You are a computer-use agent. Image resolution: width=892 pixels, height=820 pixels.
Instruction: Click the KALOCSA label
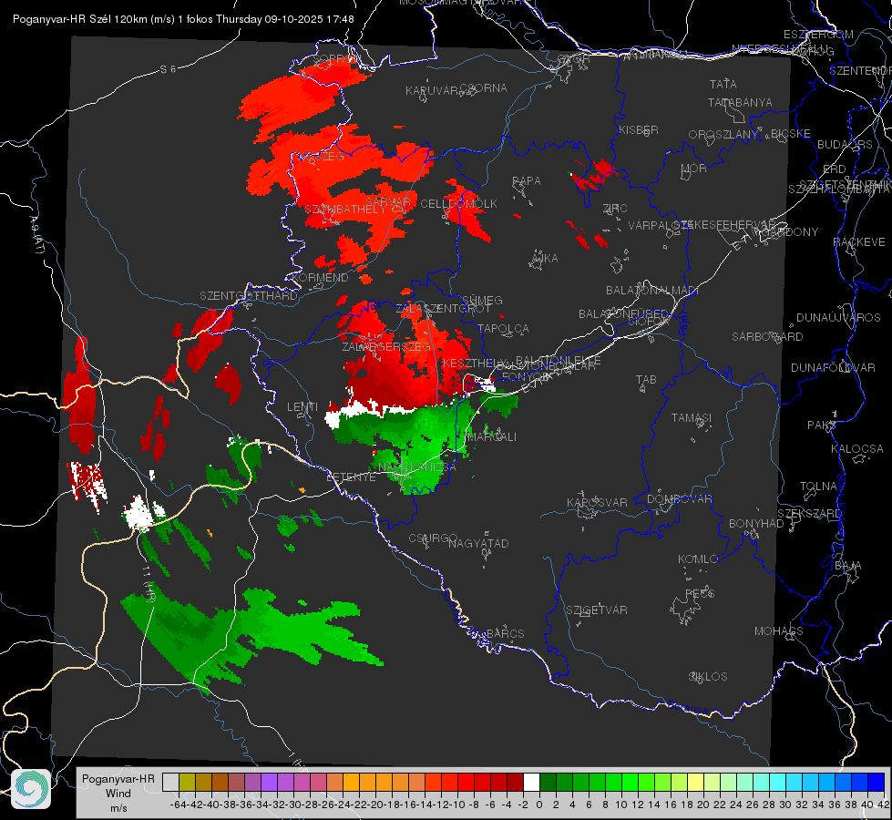(856, 448)
